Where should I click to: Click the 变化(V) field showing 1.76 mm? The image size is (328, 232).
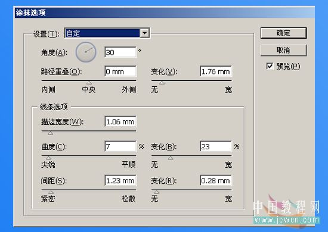pyautogui.click(x=216, y=71)
